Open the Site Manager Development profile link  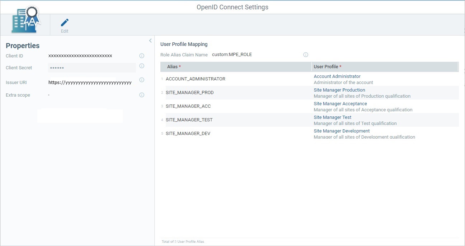[342, 131]
